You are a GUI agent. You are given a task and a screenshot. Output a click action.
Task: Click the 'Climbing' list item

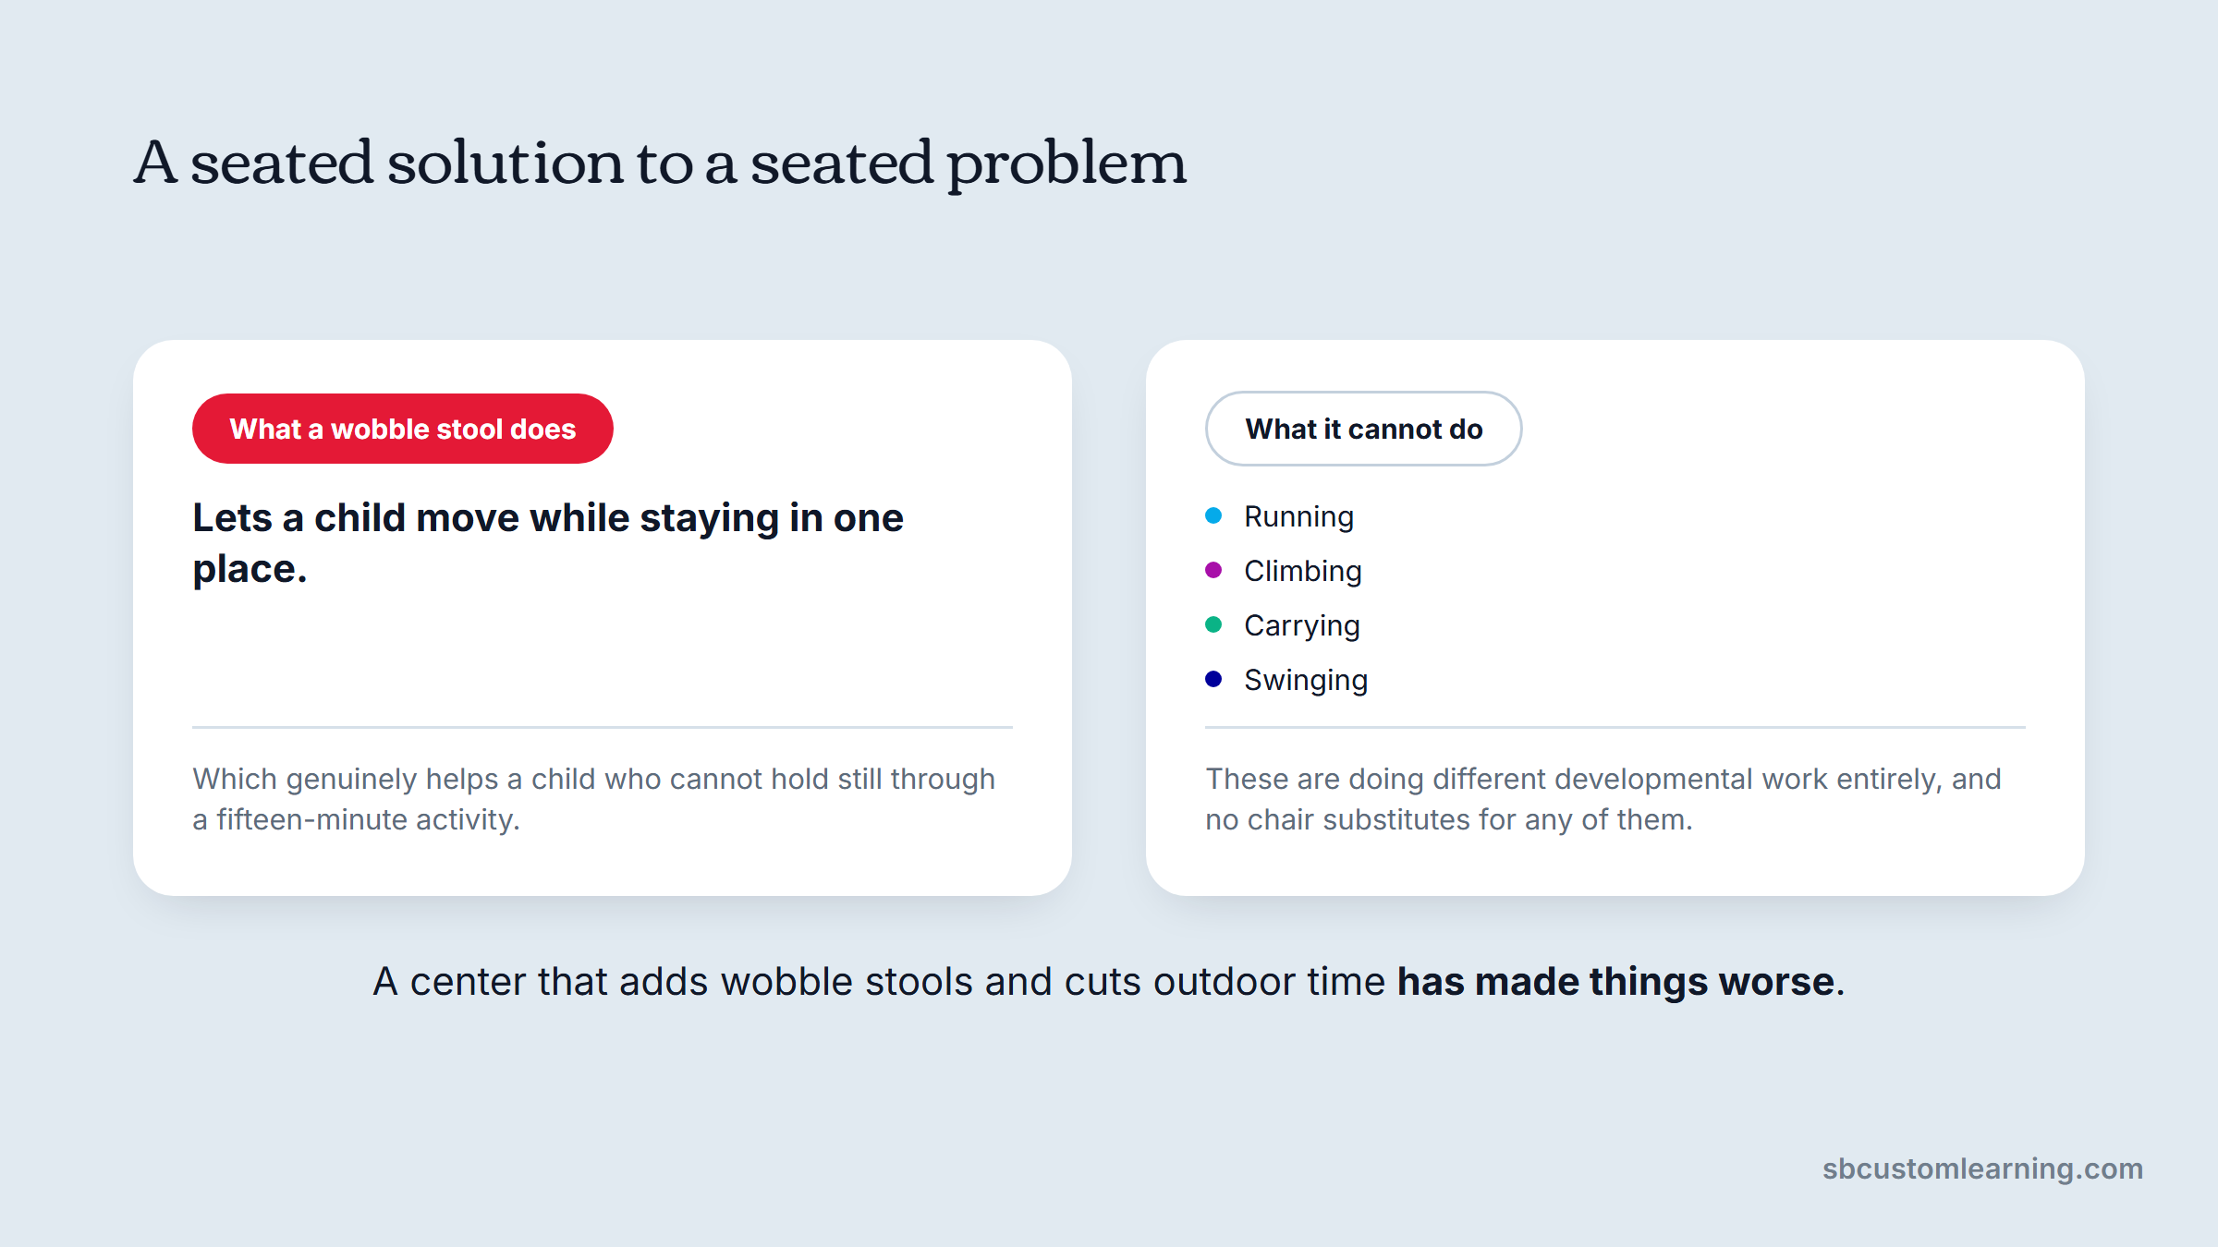(x=1303, y=571)
